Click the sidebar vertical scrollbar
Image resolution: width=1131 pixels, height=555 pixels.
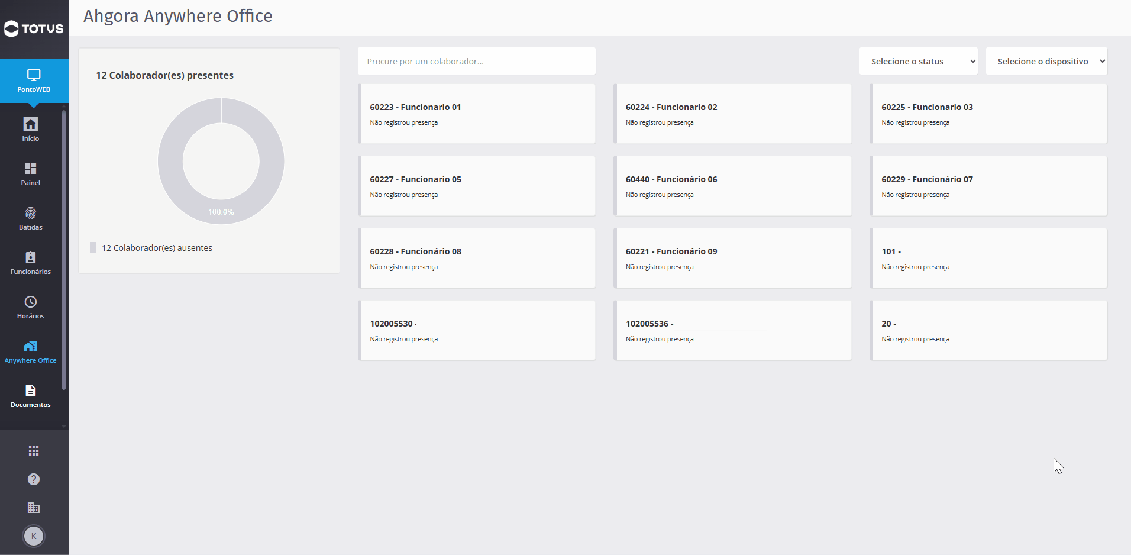tap(64, 250)
